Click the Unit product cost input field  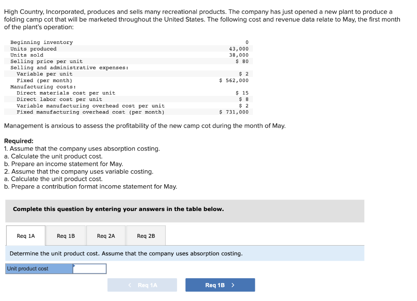(90, 268)
